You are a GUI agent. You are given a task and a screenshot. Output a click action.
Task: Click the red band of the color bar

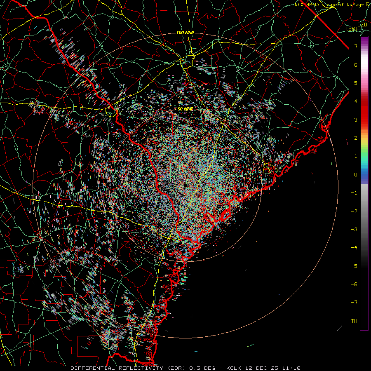click(364, 111)
